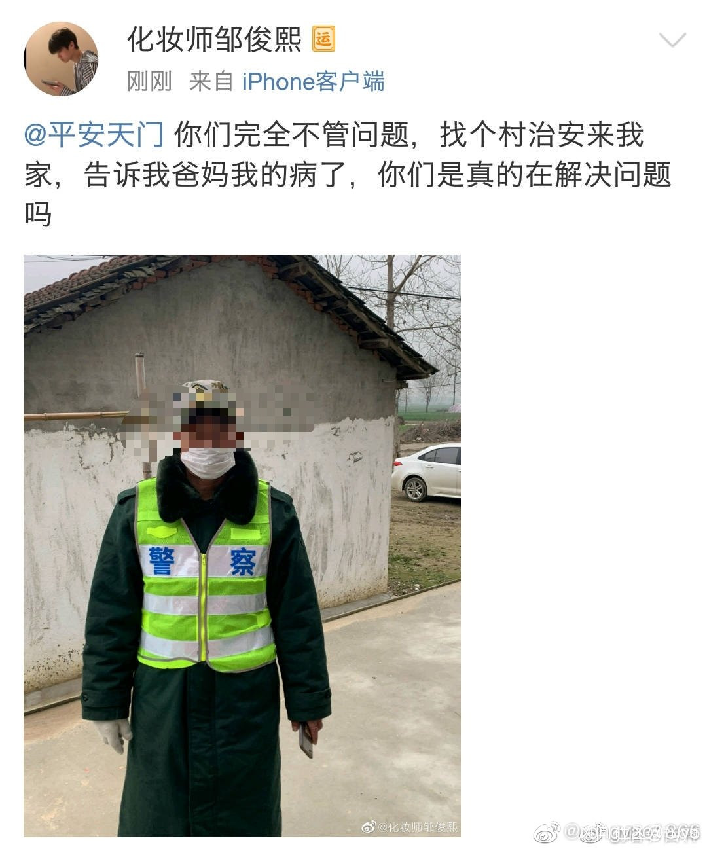Expand the post options chevron
Image resolution: width=707 pixels, height=851 pixels.
click(672, 41)
